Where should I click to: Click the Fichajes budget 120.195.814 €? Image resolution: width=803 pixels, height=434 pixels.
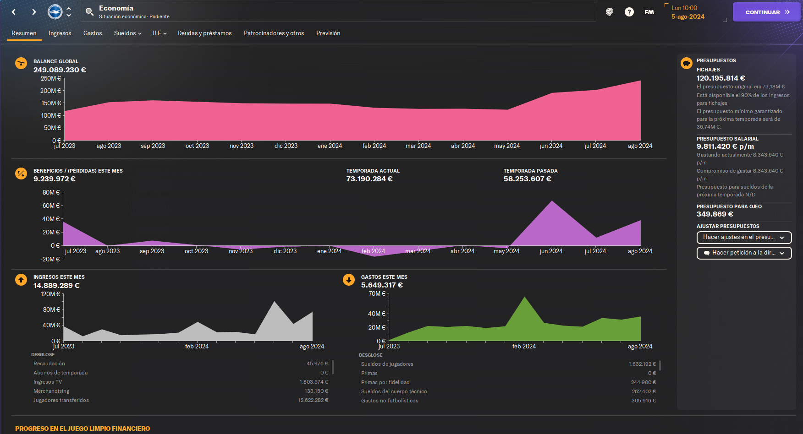pyautogui.click(x=721, y=78)
